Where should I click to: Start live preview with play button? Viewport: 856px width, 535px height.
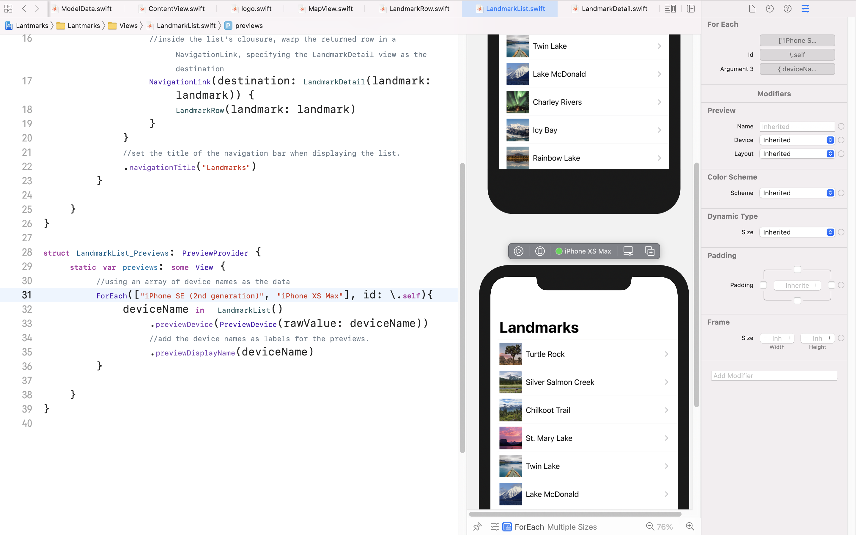[519, 251]
